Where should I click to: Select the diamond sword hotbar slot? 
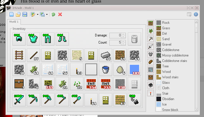[x=19, y=99]
